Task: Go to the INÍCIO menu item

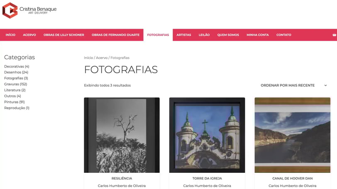Action: [10, 35]
